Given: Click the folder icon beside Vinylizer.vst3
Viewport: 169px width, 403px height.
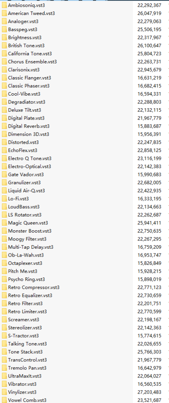Looking at the screenshot, I should pos(4,392).
